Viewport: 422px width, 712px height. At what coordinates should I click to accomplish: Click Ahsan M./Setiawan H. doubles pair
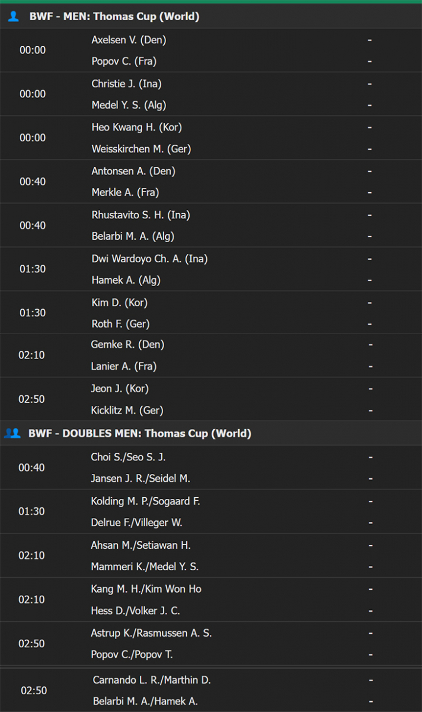(140, 545)
